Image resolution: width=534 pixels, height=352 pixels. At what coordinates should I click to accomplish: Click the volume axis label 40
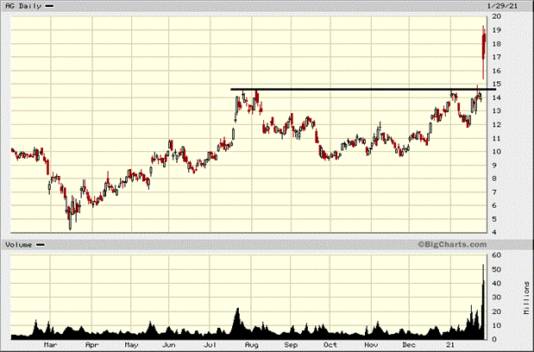497,283
